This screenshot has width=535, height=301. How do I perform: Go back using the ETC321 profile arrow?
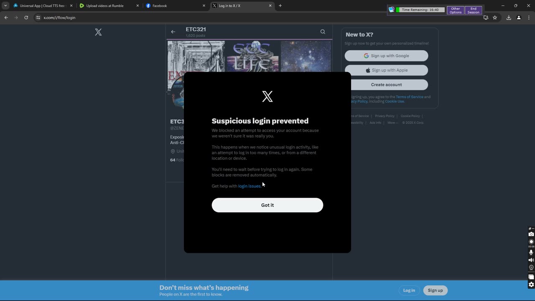click(173, 32)
